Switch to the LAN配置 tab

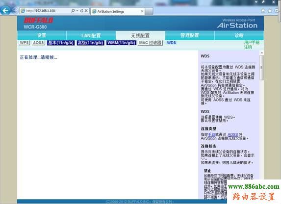tap(91, 35)
